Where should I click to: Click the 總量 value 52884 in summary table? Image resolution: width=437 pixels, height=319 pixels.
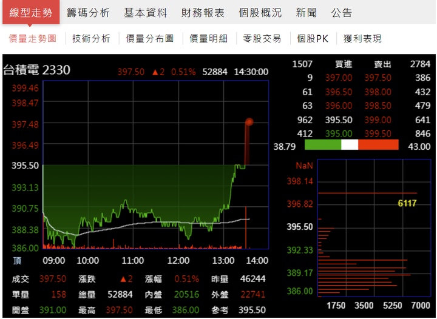click(x=120, y=294)
